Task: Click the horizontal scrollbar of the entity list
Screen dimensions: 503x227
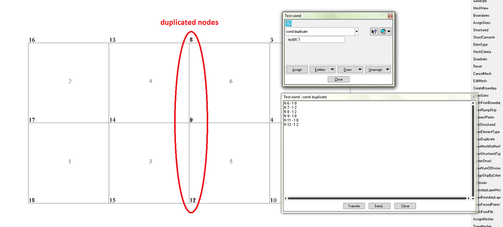Action: [x=377, y=199]
